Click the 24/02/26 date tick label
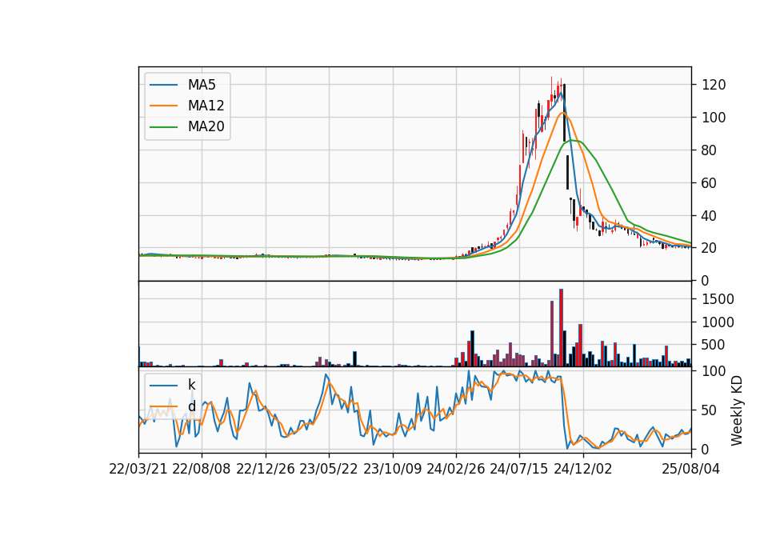Image resolution: width=768 pixels, height=552 pixels. pyautogui.click(x=456, y=469)
